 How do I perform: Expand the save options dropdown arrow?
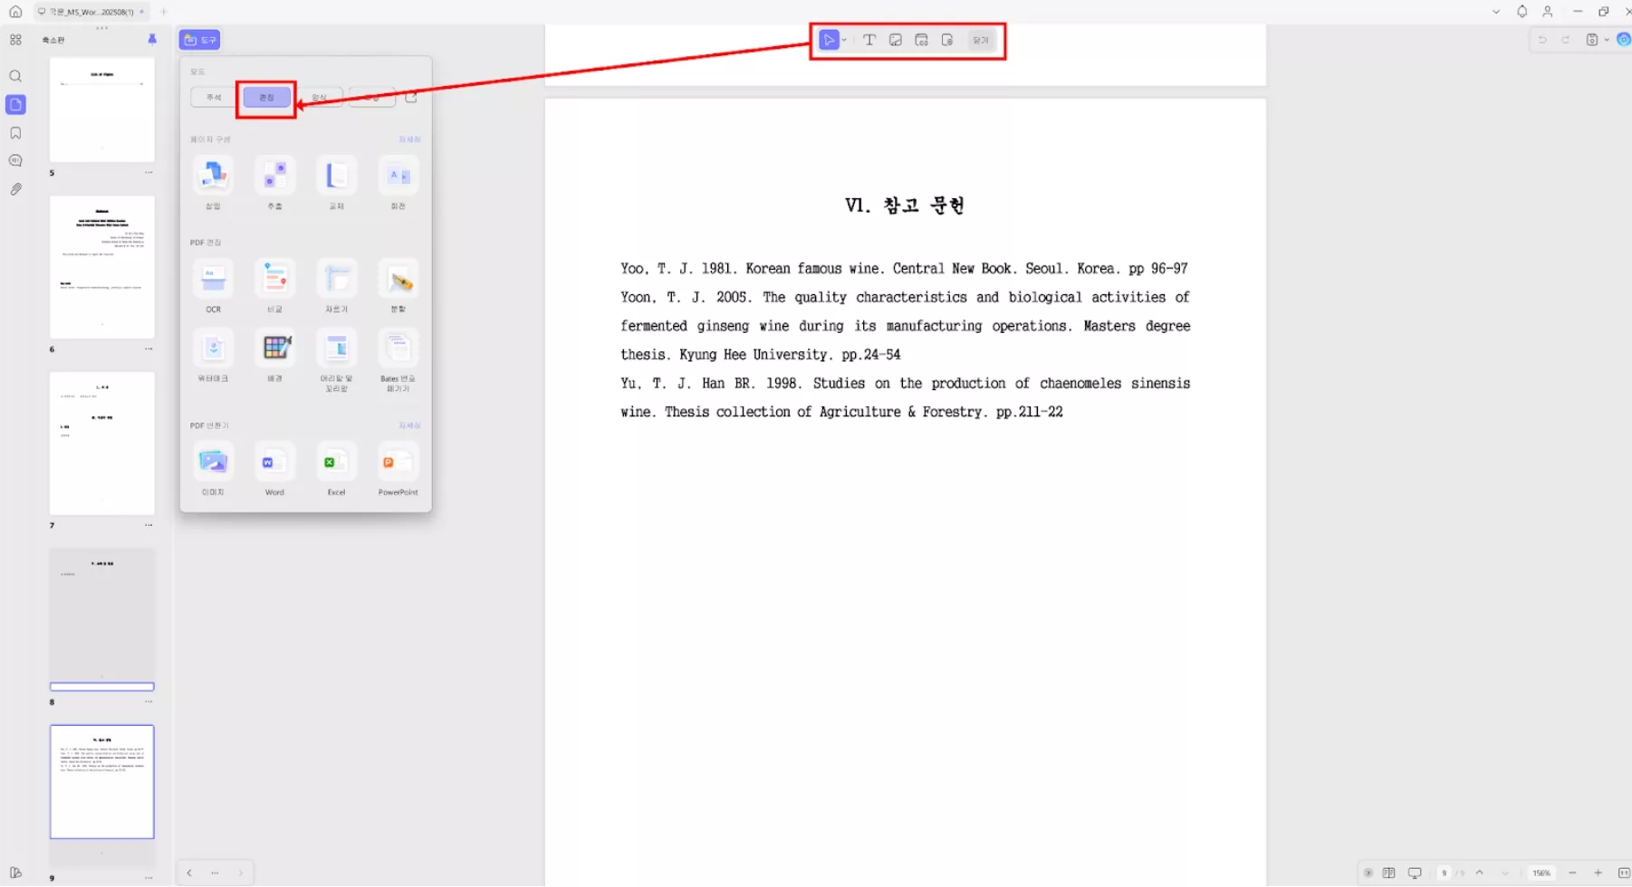[x=1607, y=40]
